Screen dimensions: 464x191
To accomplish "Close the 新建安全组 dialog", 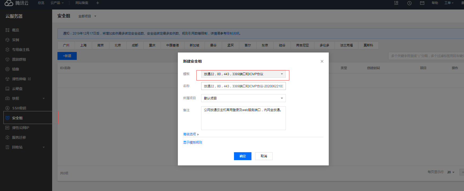I will click(322, 61).
